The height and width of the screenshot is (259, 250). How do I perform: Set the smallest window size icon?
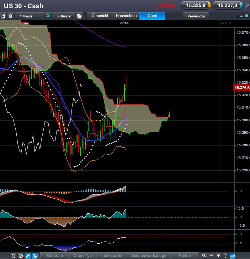[238, 17]
